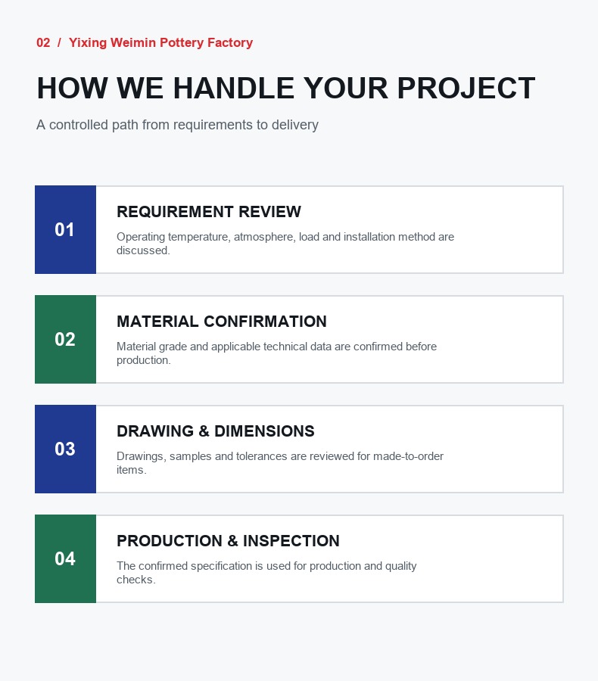Click the blue 03 step number block

tap(65, 449)
